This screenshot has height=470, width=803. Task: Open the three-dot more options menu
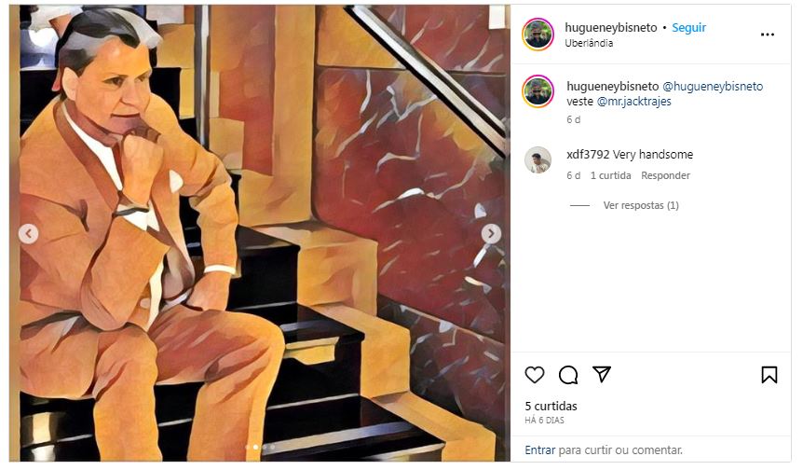768,35
